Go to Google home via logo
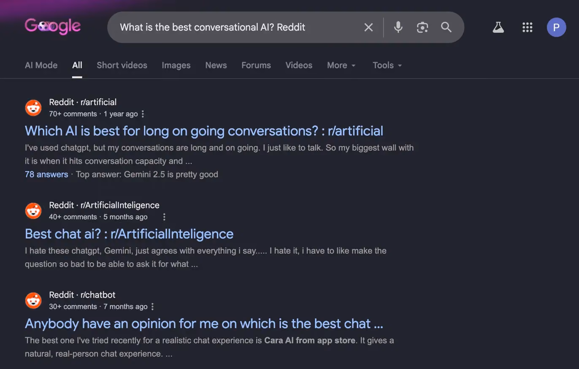The width and height of the screenshot is (579, 369). click(53, 26)
